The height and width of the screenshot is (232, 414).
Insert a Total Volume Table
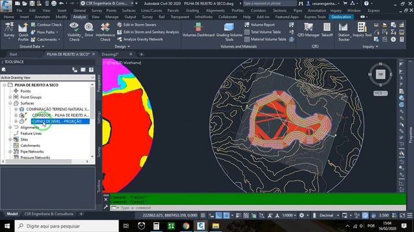pos(263,32)
